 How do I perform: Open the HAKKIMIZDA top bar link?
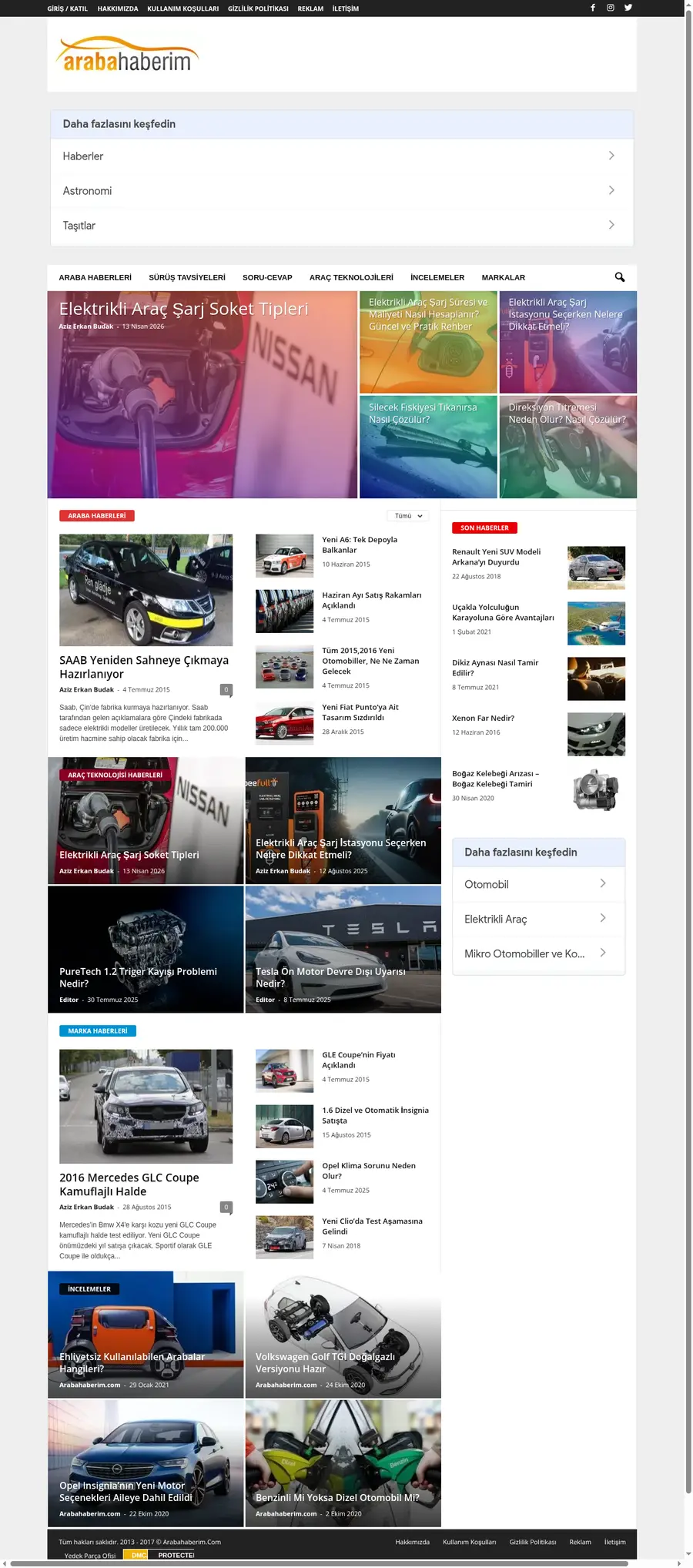(118, 8)
